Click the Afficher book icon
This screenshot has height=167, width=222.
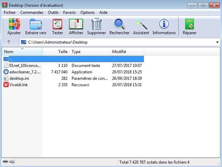coord(76,24)
